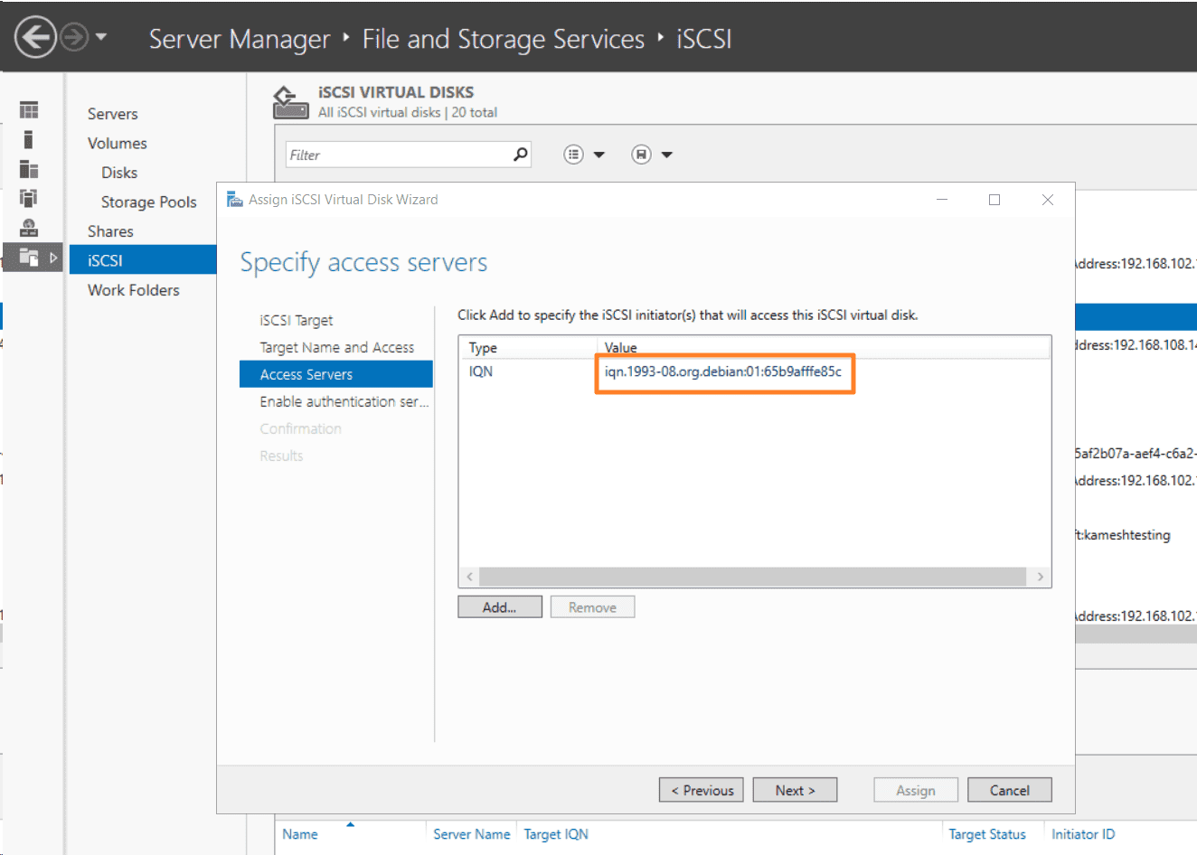The height and width of the screenshot is (855, 1197).
Task: Click the Assign button
Action: point(916,790)
